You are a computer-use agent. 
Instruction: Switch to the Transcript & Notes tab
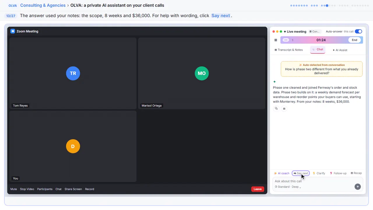click(288, 50)
